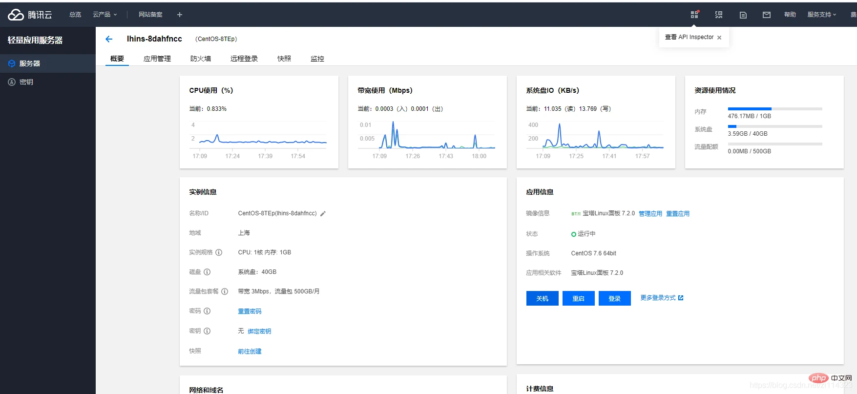Click the 密钥 sidebar key icon

(x=12, y=82)
